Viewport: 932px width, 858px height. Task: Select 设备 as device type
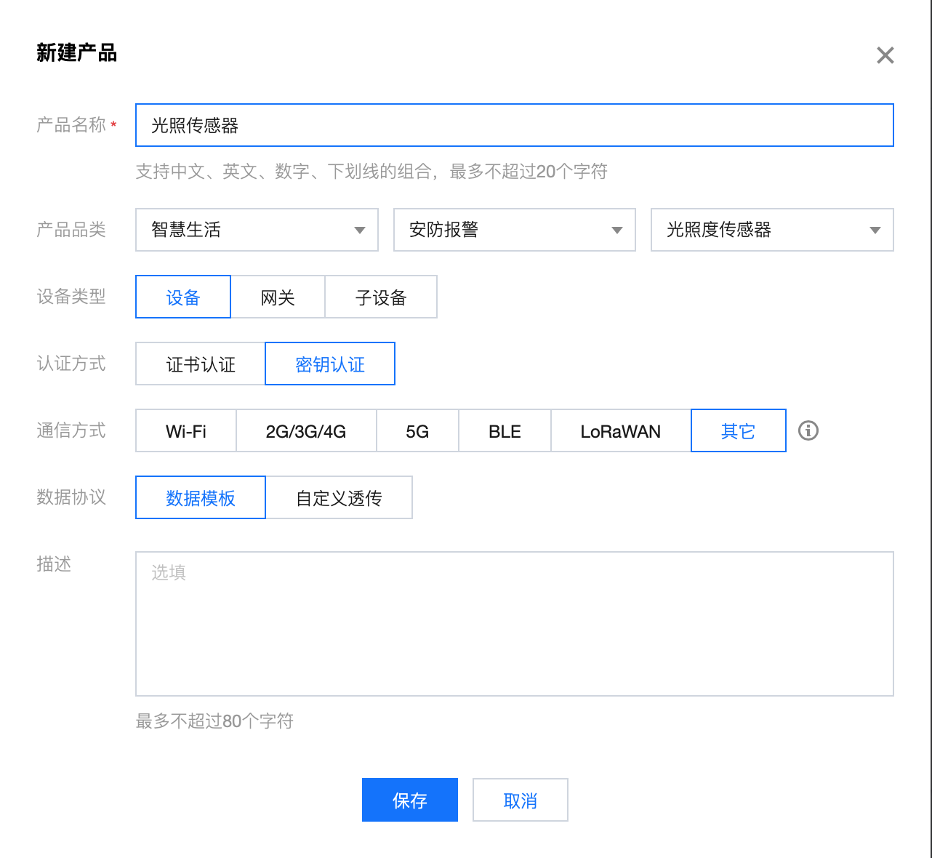183,297
